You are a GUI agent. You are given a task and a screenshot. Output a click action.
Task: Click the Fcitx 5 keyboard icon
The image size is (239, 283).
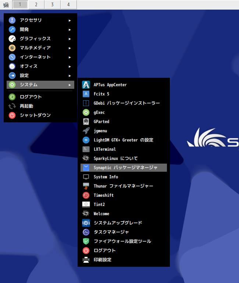86,94
